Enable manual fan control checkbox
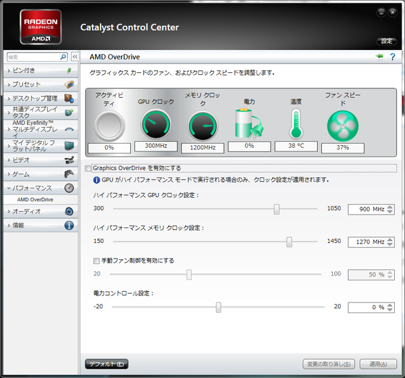 coord(97,261)
